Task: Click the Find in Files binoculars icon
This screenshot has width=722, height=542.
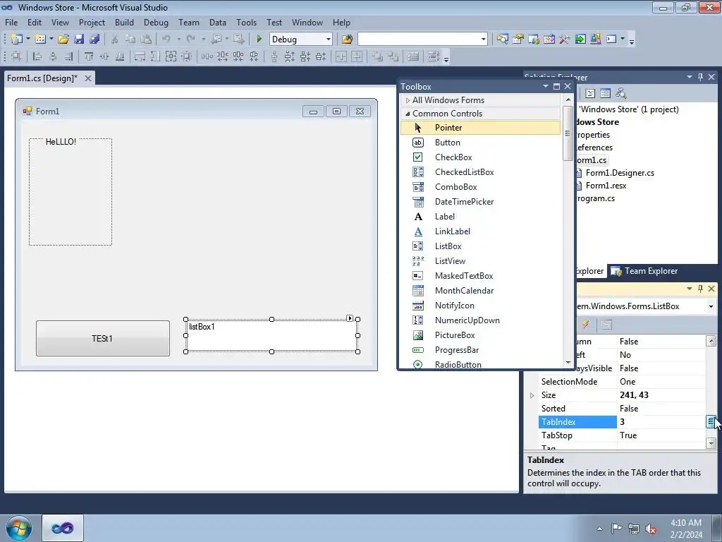Action: point(347,40)
